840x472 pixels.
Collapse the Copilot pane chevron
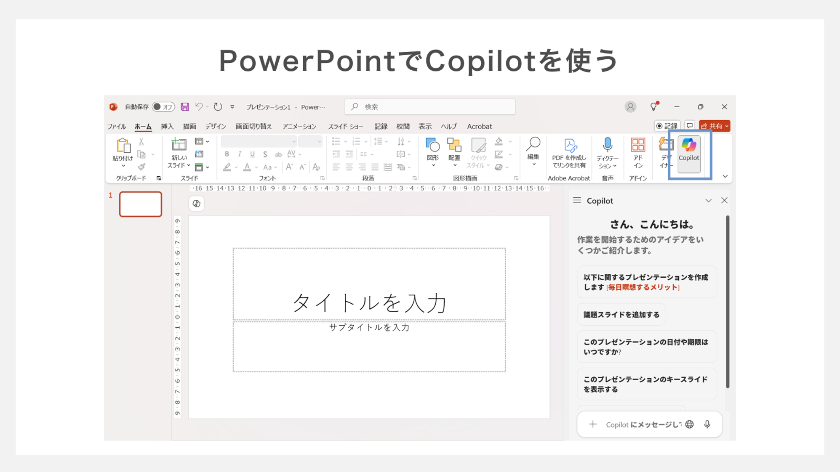click(x=709, y=201)
